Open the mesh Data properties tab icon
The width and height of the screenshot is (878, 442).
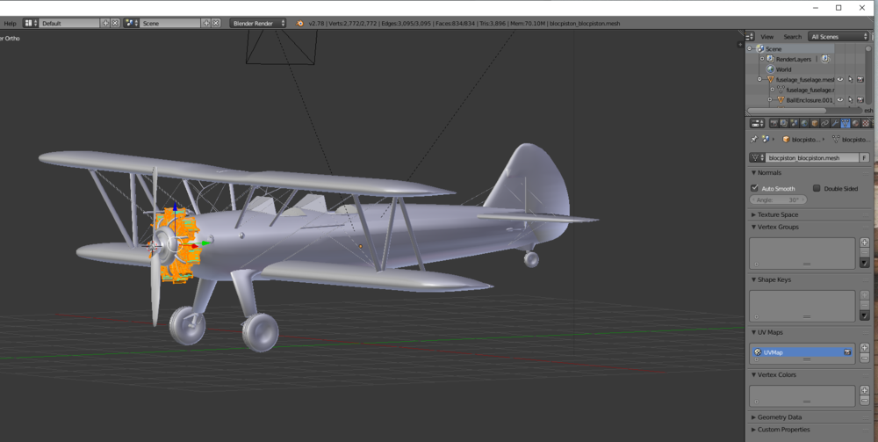845,123
